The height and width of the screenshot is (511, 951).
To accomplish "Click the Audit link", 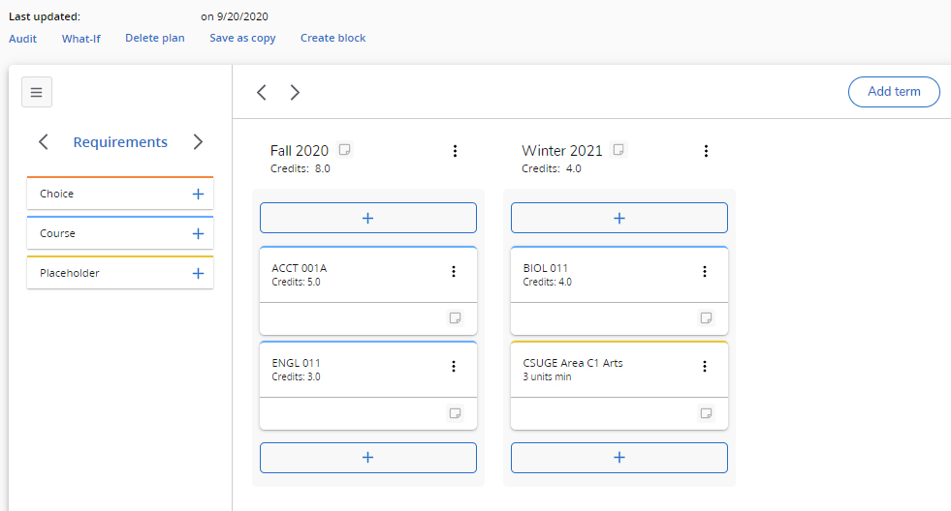I will point(23,39).
